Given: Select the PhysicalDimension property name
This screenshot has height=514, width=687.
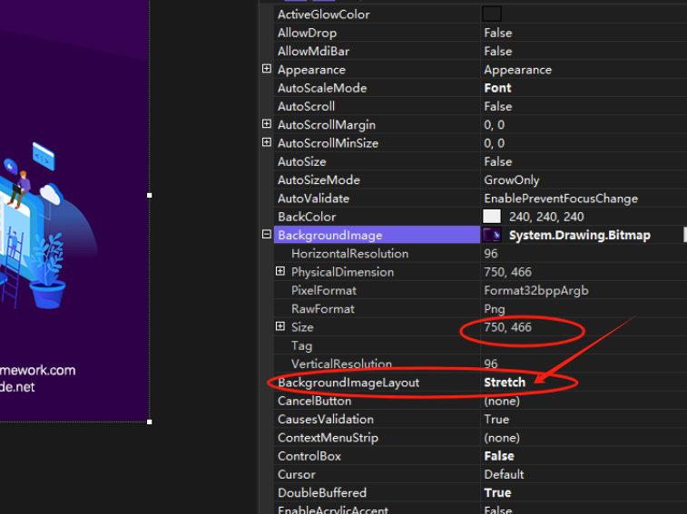Looking at the screenshot, I should click(342, 272).
